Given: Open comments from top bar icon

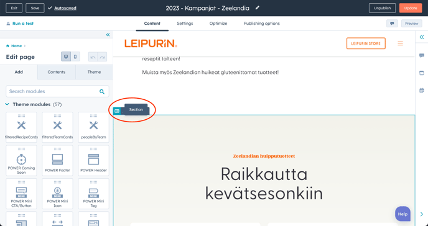Looking at the screenshot, I should pyautogui.click(x=392, y=24).
